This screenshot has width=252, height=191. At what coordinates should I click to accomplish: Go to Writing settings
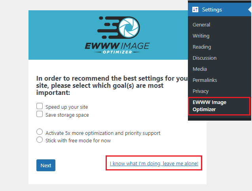201,36
